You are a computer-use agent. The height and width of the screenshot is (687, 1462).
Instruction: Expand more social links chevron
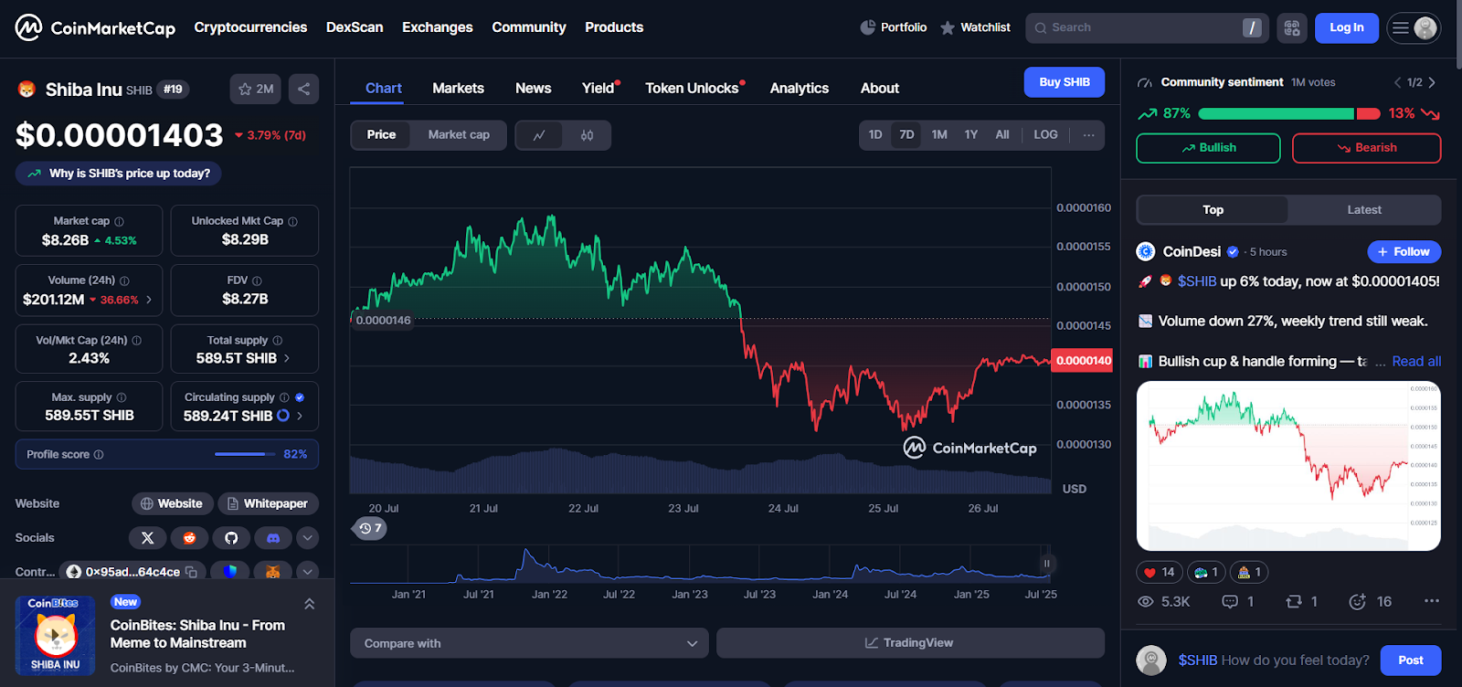click(x=308, y=538)
